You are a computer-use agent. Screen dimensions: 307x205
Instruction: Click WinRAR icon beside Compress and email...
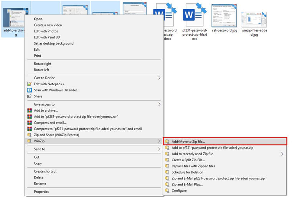click(30, 123)
